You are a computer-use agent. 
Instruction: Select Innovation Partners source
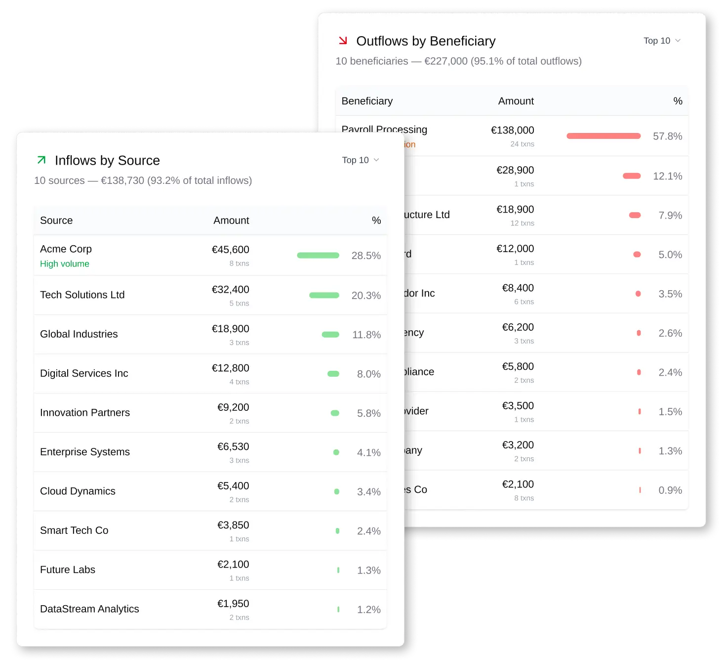tap(210, 413)
